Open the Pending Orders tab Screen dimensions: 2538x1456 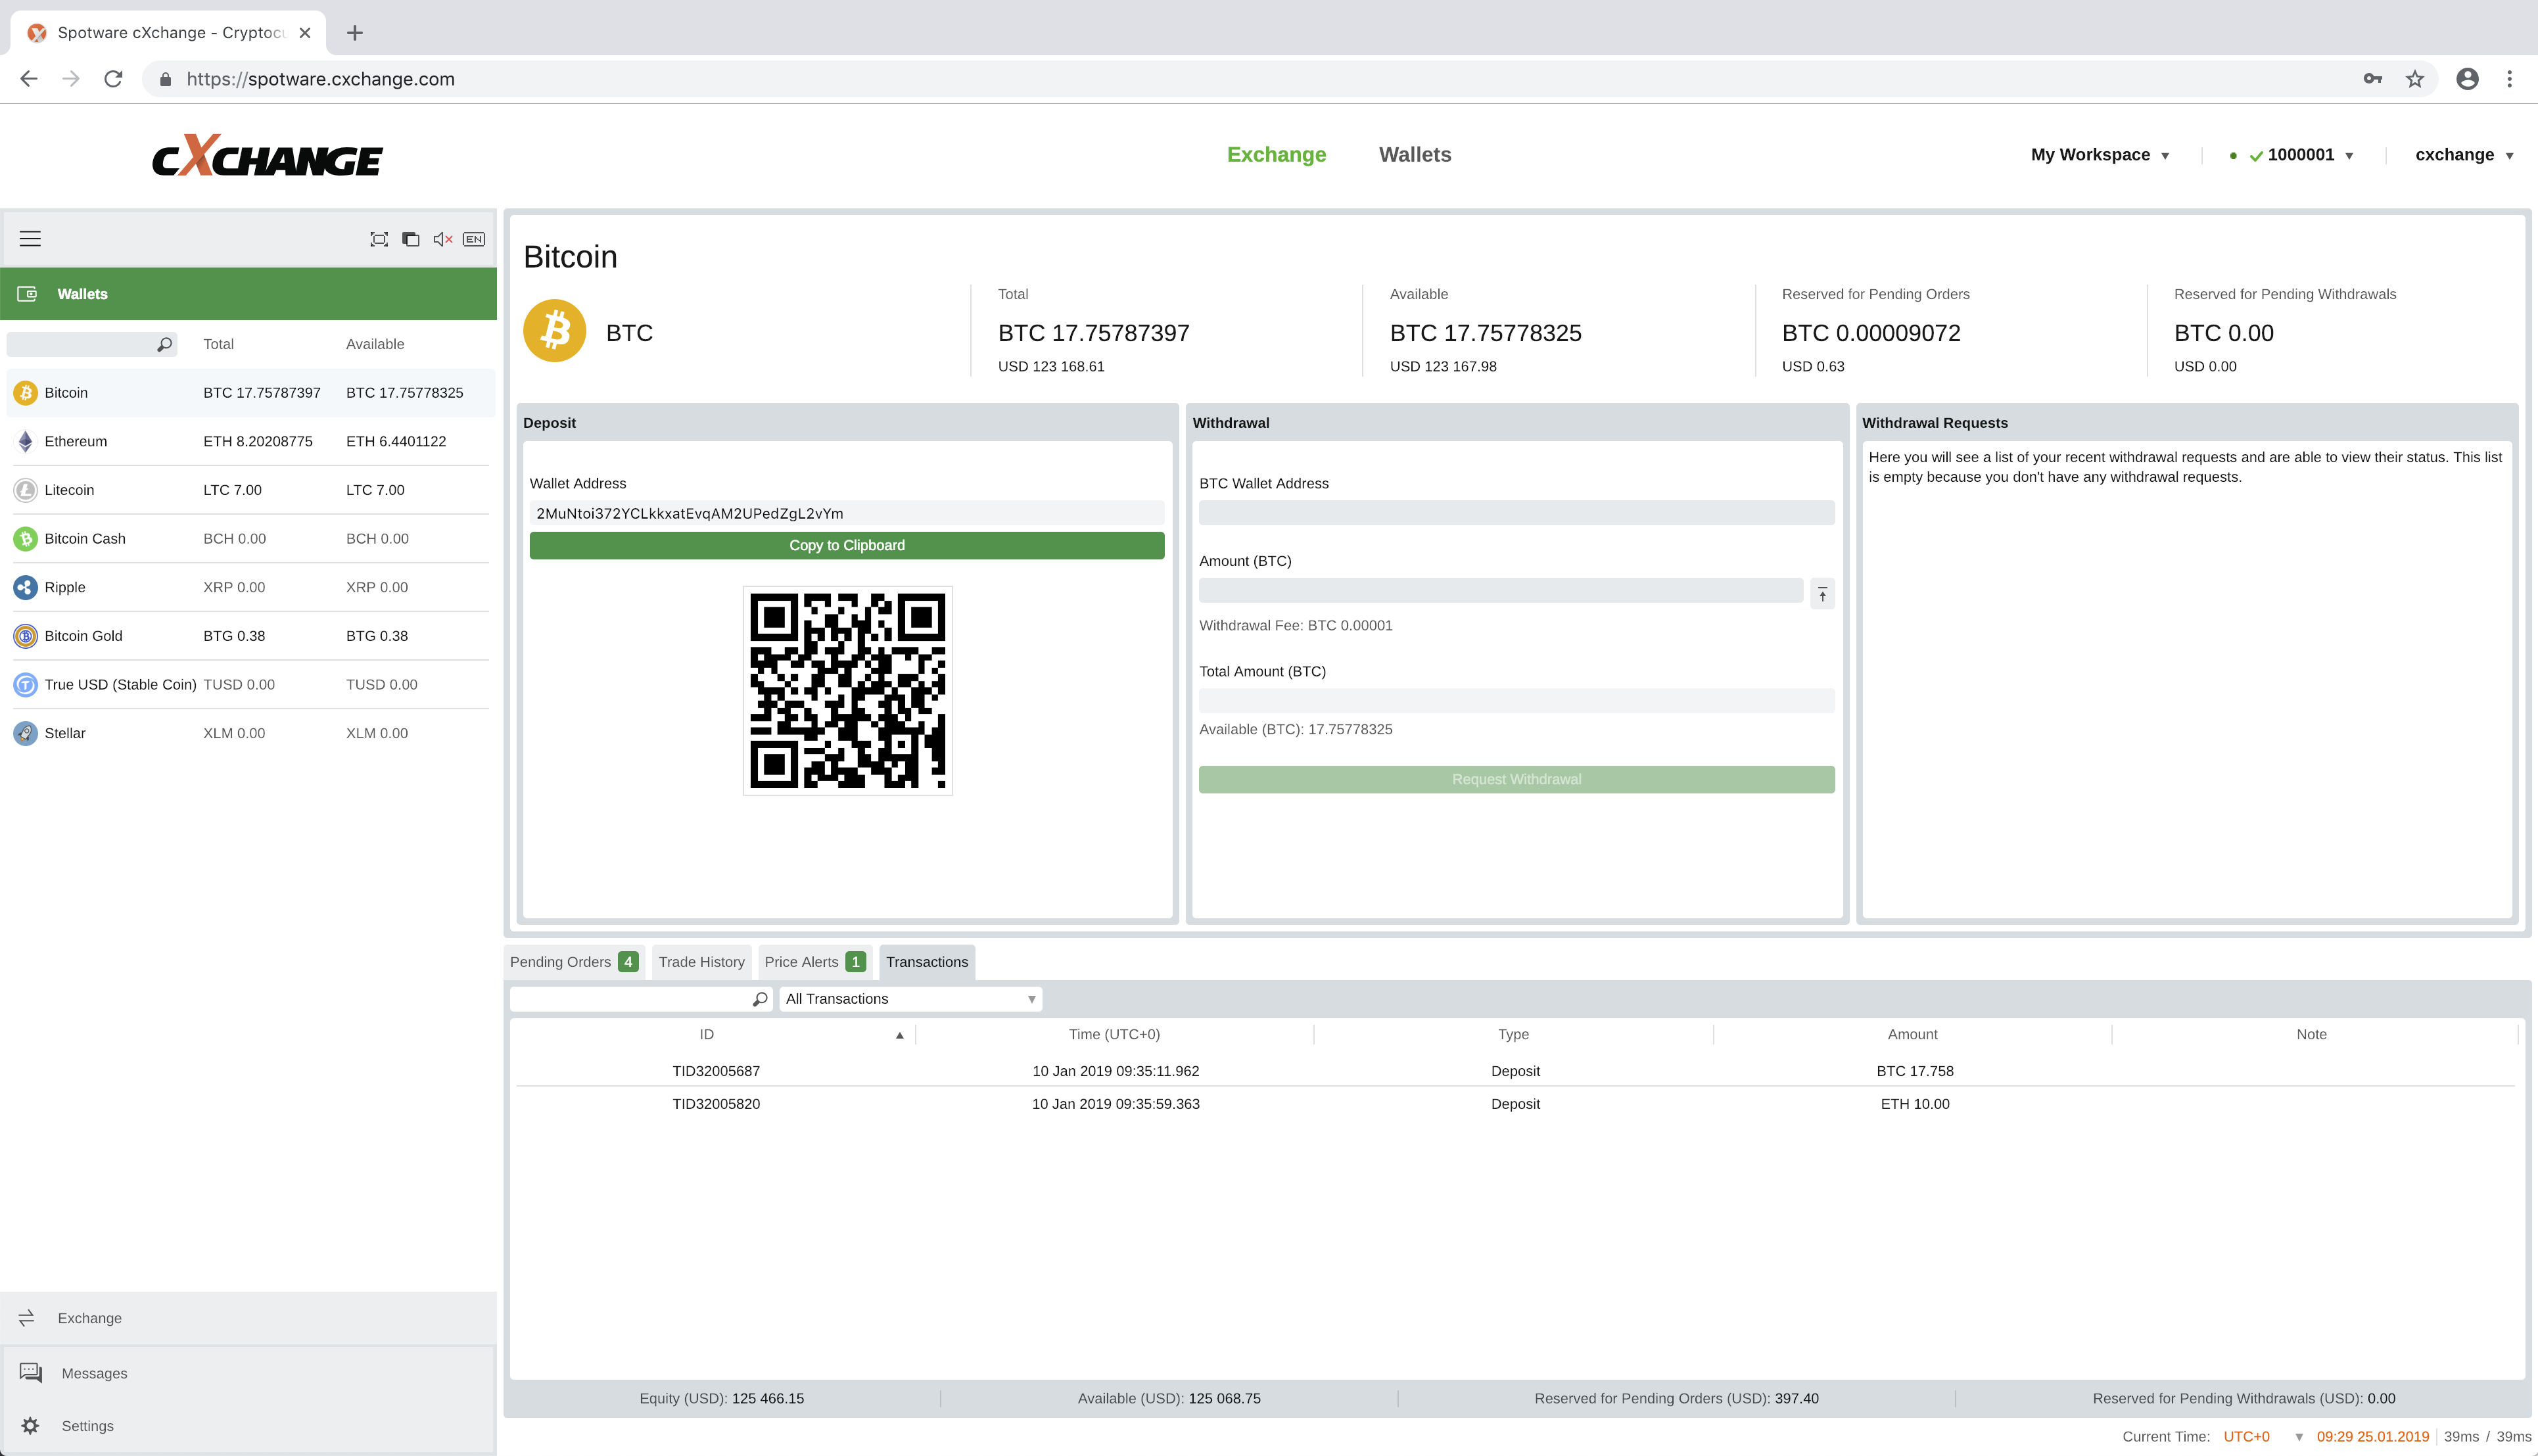(x=574, y=962)
